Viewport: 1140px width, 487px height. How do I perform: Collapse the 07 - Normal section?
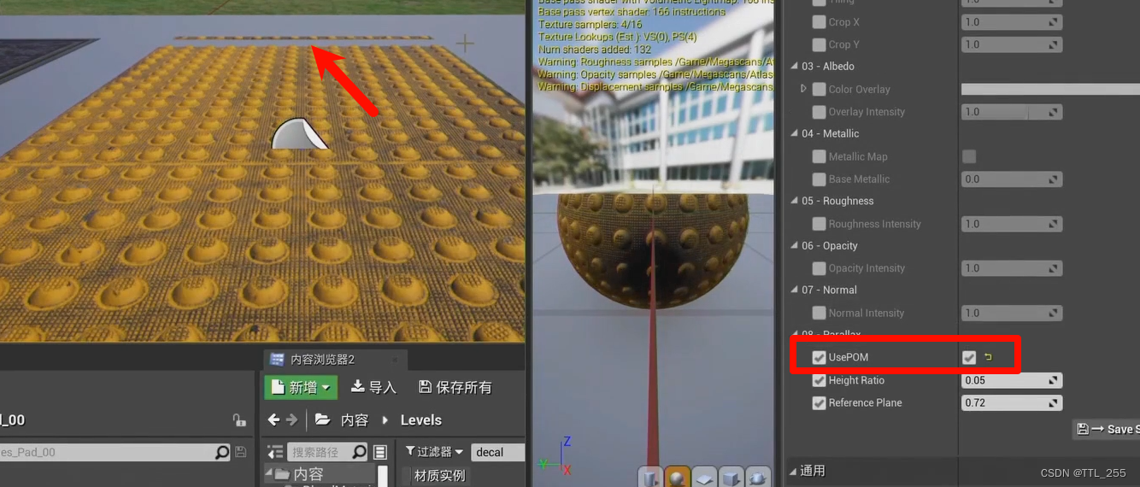(x=794, y=290)
